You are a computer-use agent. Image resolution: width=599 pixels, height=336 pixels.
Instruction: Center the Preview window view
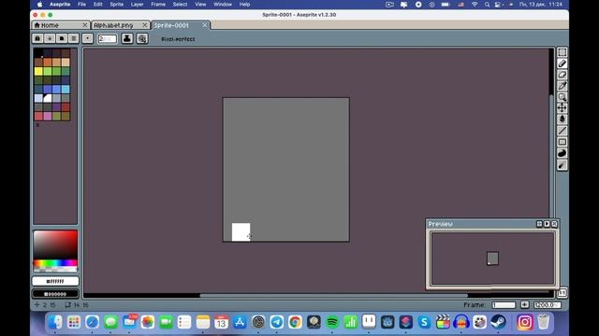539,224
